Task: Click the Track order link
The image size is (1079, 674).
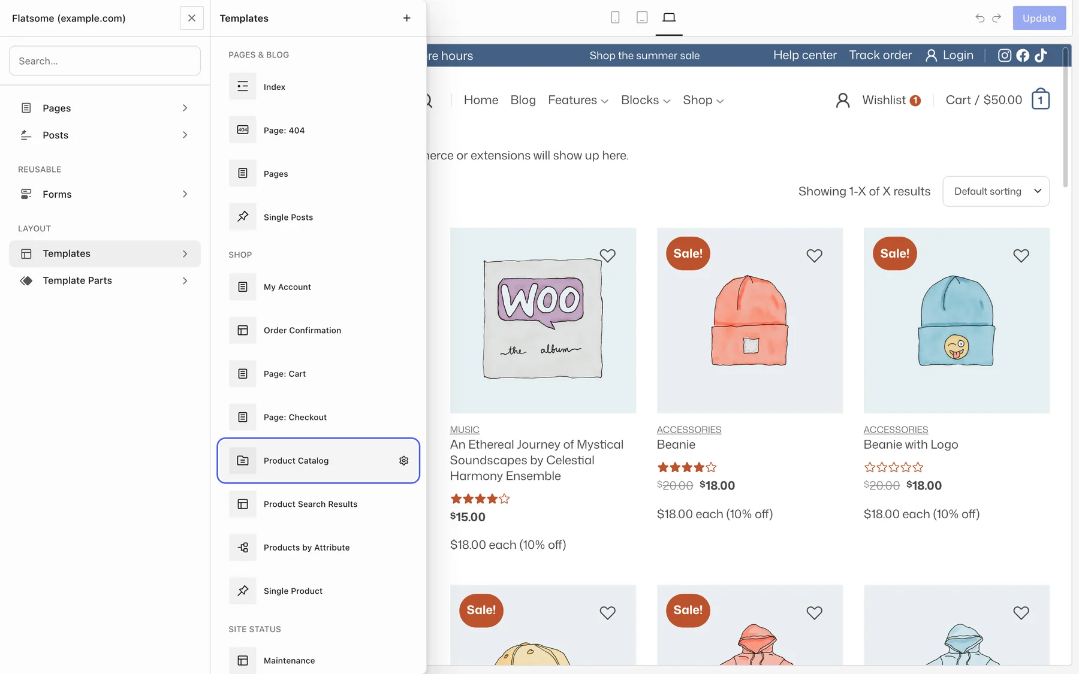Action: [x=880, y=55]
